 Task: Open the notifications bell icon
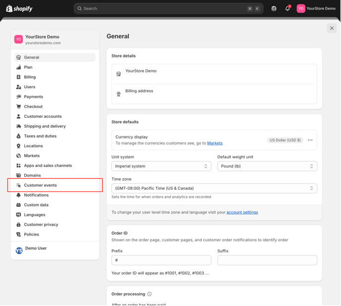[x=287, y=8]
